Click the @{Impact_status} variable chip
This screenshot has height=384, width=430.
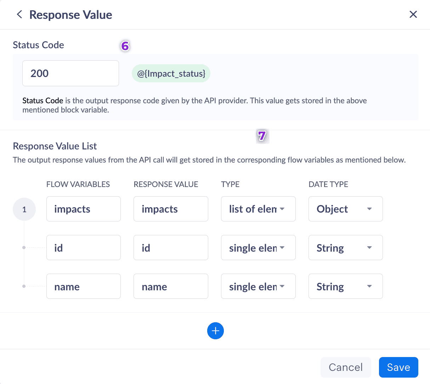tap(171, 73)
